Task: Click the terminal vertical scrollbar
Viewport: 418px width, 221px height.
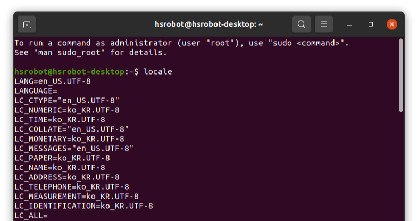Action: click(400, 76)
